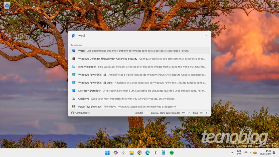Click the Windows PowerShell ISE (x86) icon

pos(73,83)
